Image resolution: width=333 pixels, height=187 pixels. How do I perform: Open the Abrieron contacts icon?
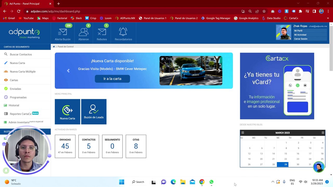pyautogui.click(x=84, y=32)
